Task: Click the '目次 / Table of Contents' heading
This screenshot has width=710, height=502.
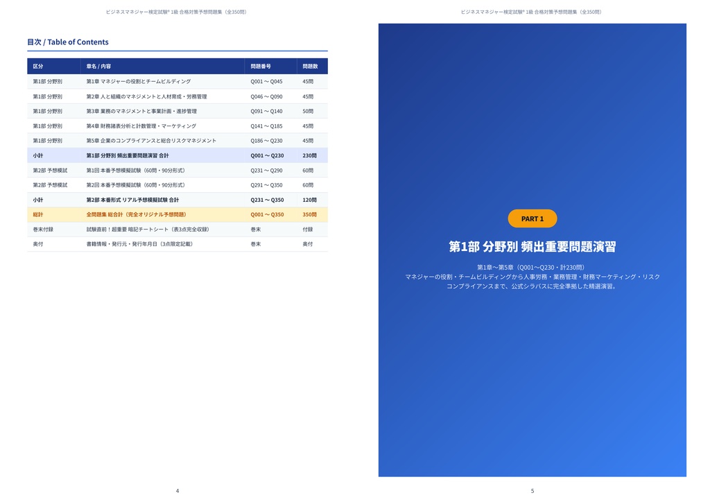Action: [x=68, y=42]
